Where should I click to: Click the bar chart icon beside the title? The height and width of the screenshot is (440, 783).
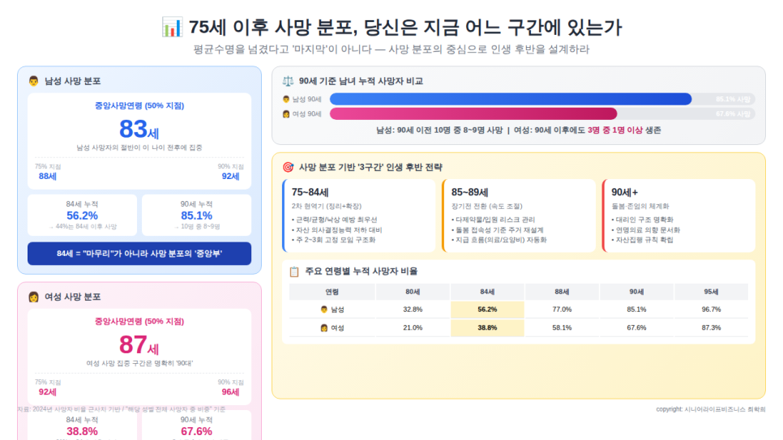coord(172,27)
